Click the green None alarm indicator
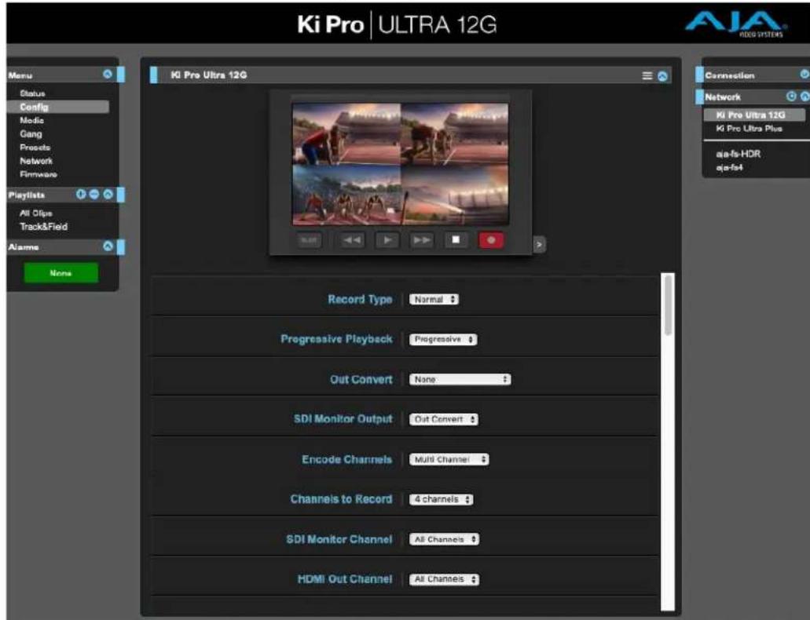 (x=61, y=273)
